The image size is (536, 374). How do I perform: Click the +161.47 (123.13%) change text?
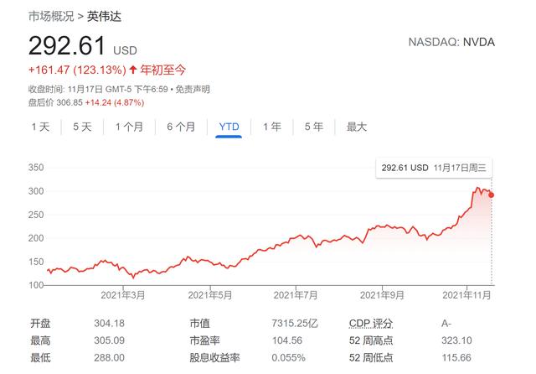[x=77, y=70]
